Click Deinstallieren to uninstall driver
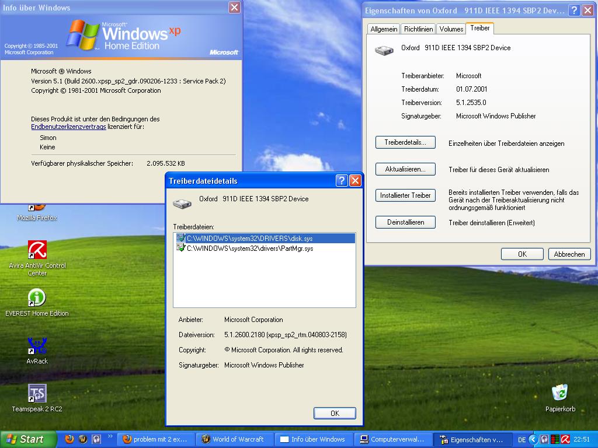Screen dimensions: 598x448 pos(405,222)
